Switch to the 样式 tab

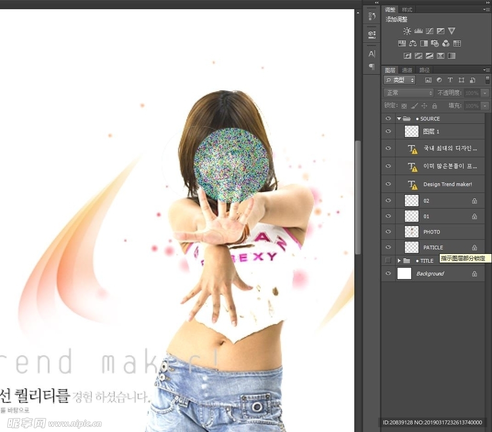(407, 10)
